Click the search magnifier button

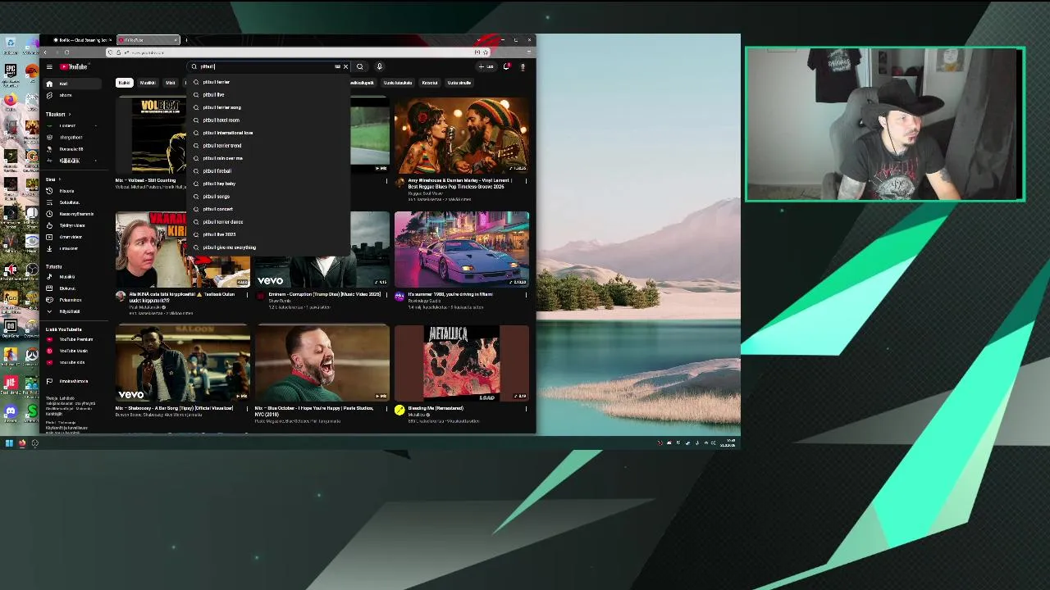(x=359, y=66)
